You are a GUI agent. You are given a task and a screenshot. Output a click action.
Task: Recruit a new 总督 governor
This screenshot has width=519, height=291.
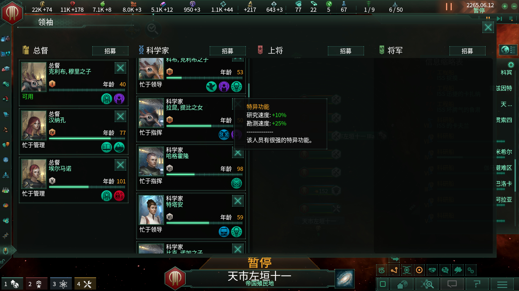coord(110,51)
